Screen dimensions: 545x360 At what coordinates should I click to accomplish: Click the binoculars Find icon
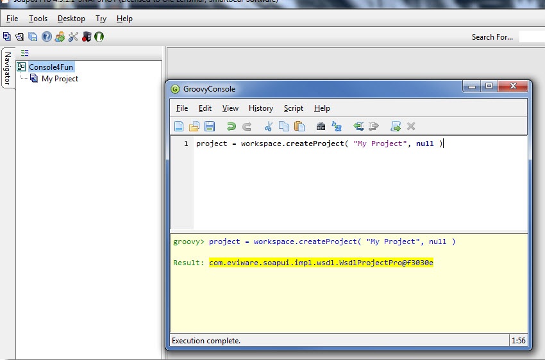pyautogui.click(x=321, y=126)
